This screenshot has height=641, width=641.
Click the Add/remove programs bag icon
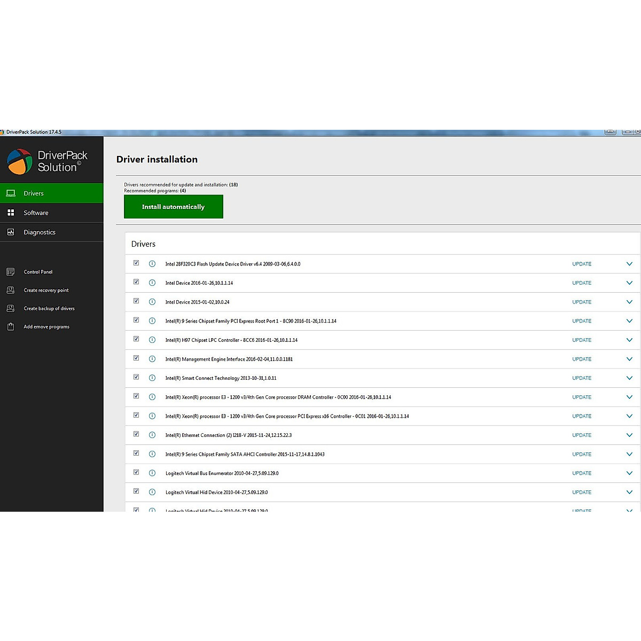[11, 326]
